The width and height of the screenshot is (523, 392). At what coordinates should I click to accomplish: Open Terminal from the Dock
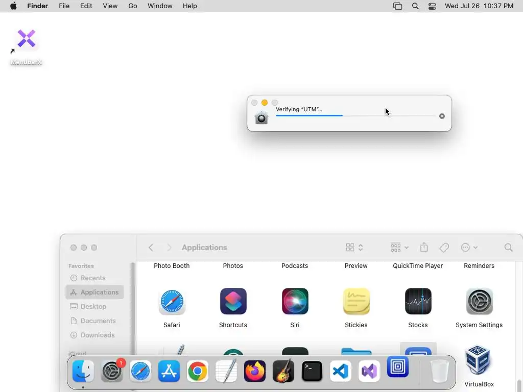312,371
